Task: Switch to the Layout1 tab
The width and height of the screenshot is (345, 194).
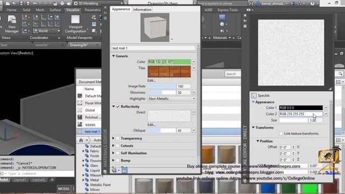Action: (20, 179)
